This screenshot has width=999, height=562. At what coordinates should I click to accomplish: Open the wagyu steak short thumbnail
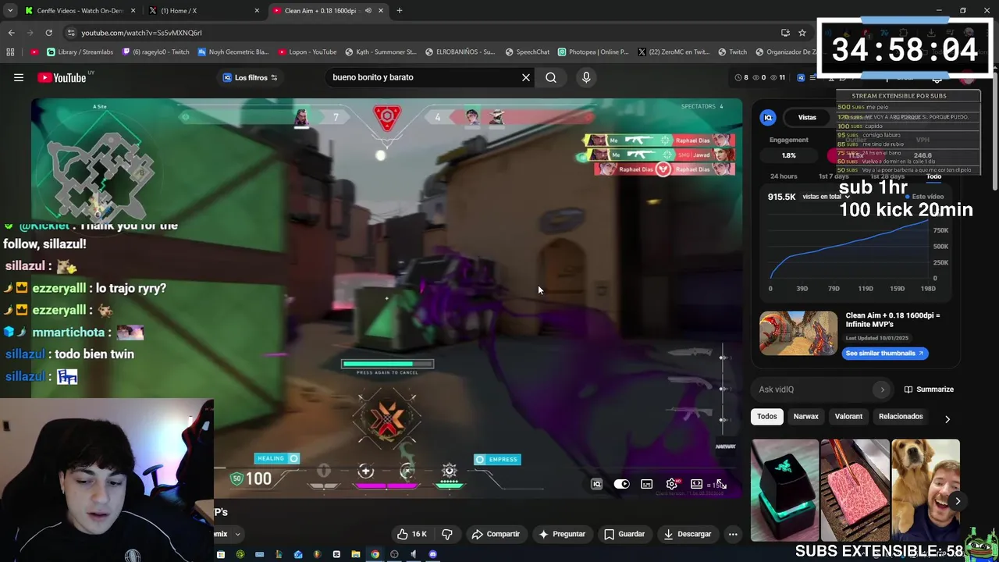click(x=855, y=490)
